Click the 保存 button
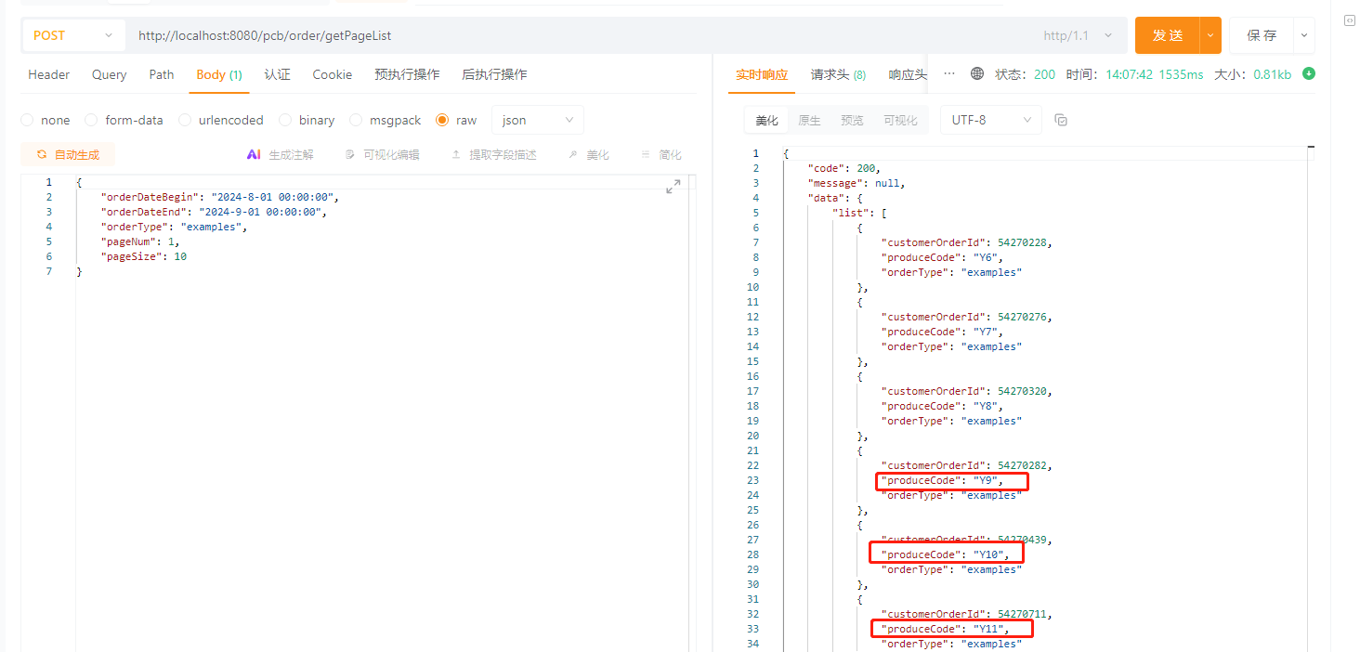Viewport: 1360px width, 652px height. coord(1262,35)
